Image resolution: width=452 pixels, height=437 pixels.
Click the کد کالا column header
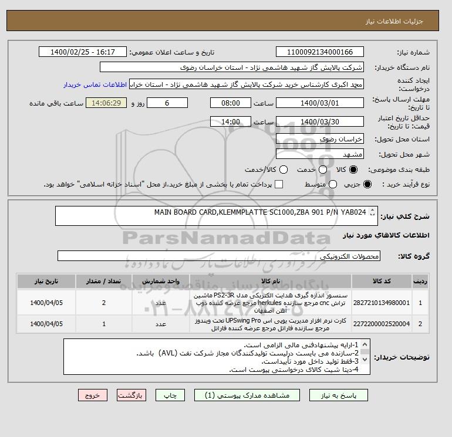382,281
